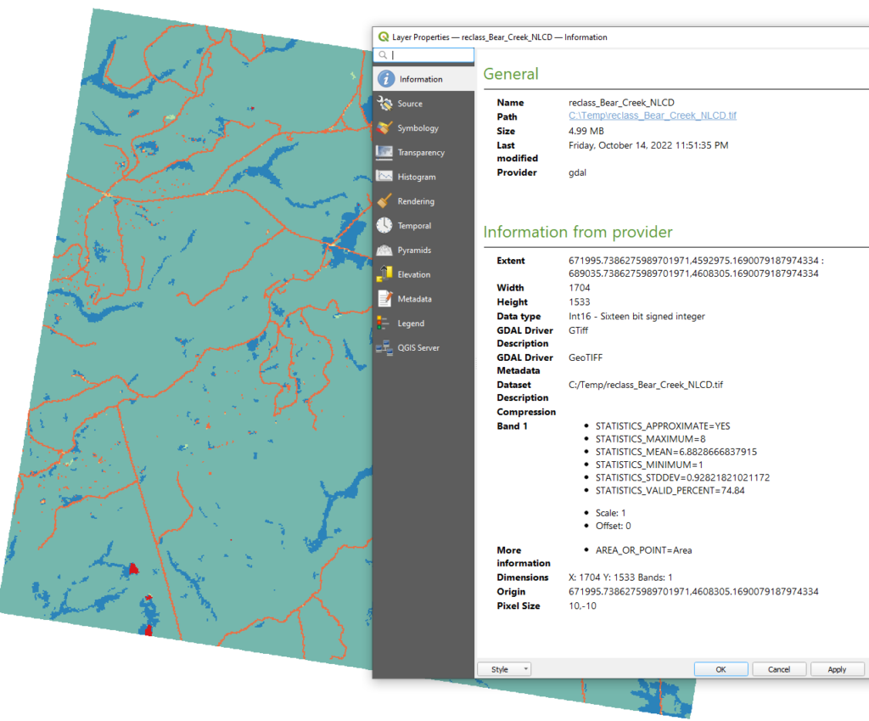Screen dimensions: 869x721
Task: Click the Pyramids icon
Action: click(x=385, y=251)
